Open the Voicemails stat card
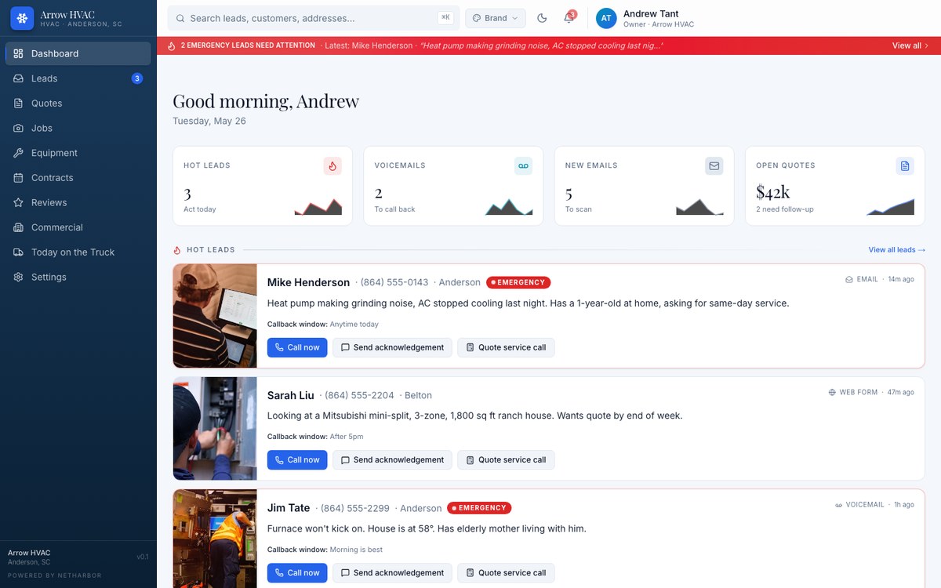Screen dimensions: 941x588 [453, 186]
